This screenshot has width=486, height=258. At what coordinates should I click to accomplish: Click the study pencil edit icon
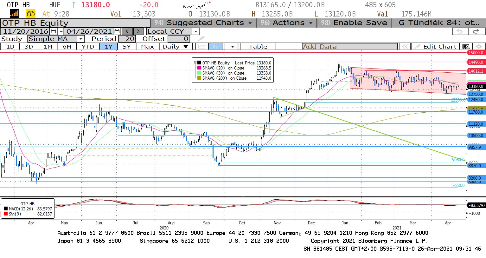click(x=201, y=39)
